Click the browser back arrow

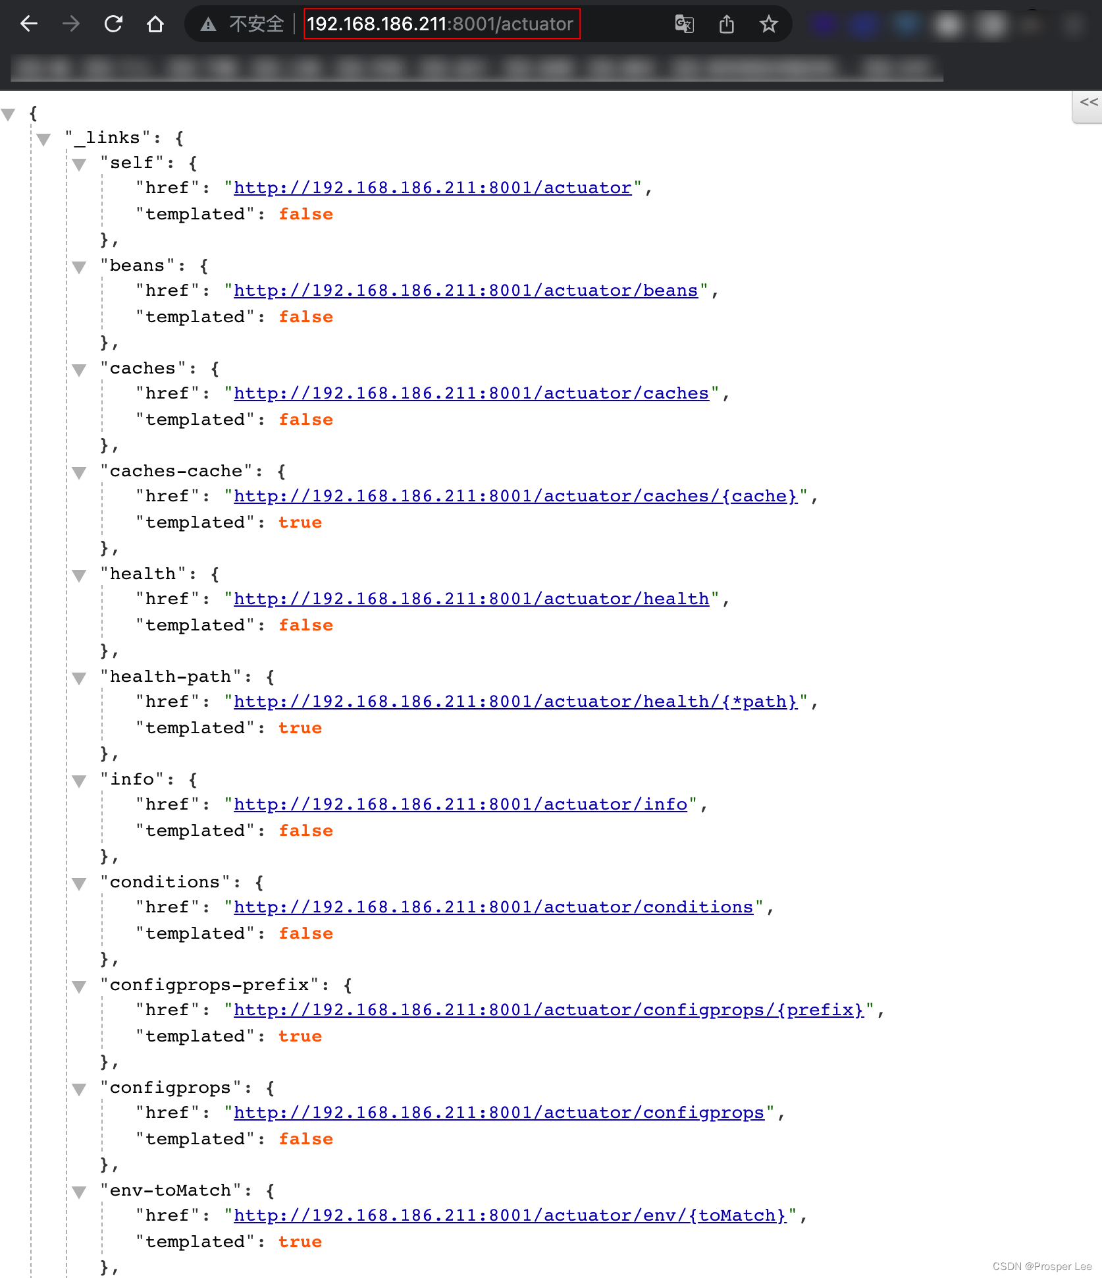pos(29,24)
